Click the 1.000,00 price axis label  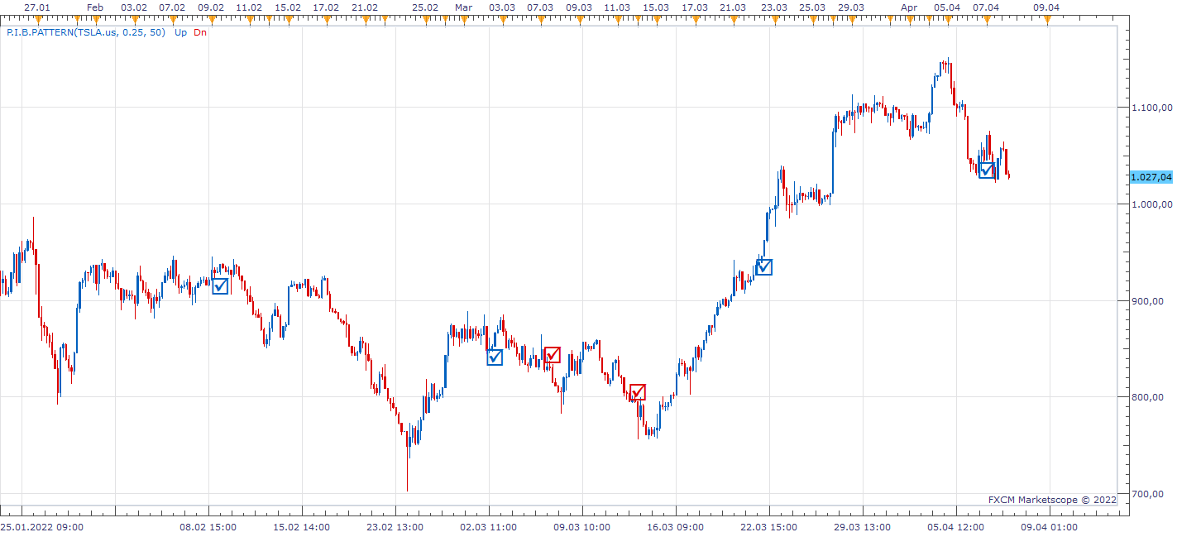pyautogui.click(x=1151, y=204)
